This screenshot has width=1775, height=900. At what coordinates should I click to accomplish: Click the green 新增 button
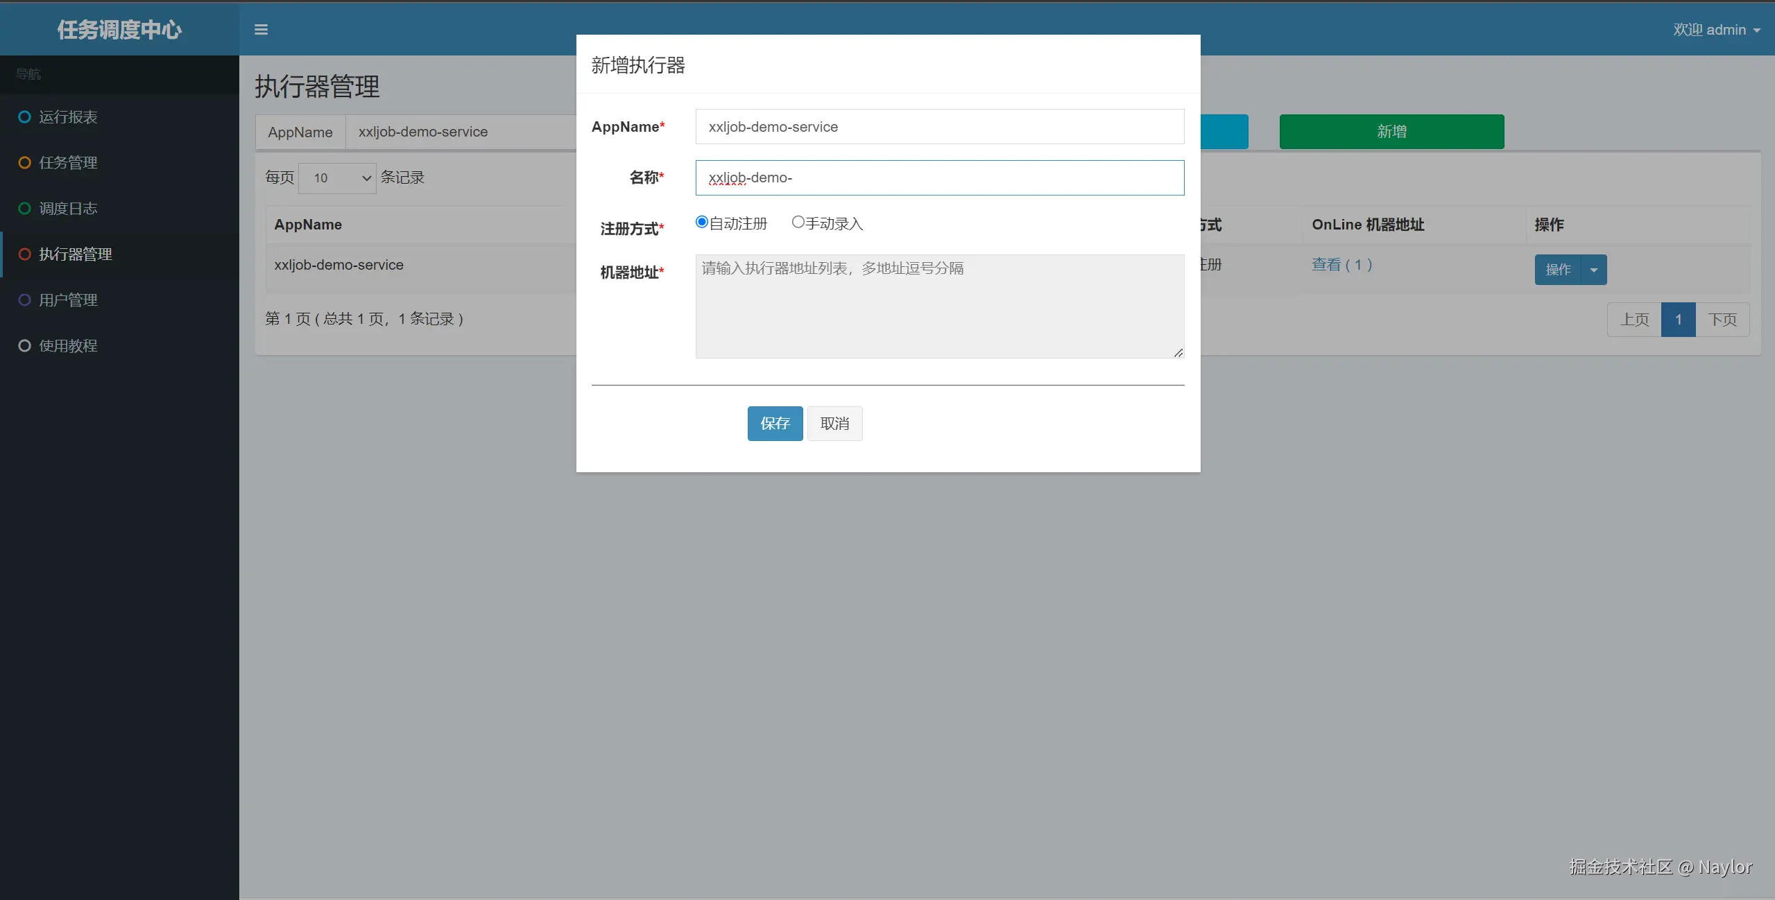1391,132
